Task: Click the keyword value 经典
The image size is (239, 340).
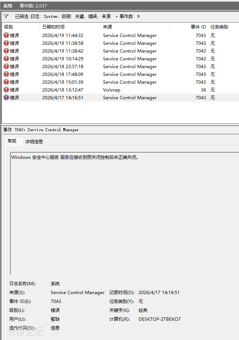Action: (x=143, y=310)
